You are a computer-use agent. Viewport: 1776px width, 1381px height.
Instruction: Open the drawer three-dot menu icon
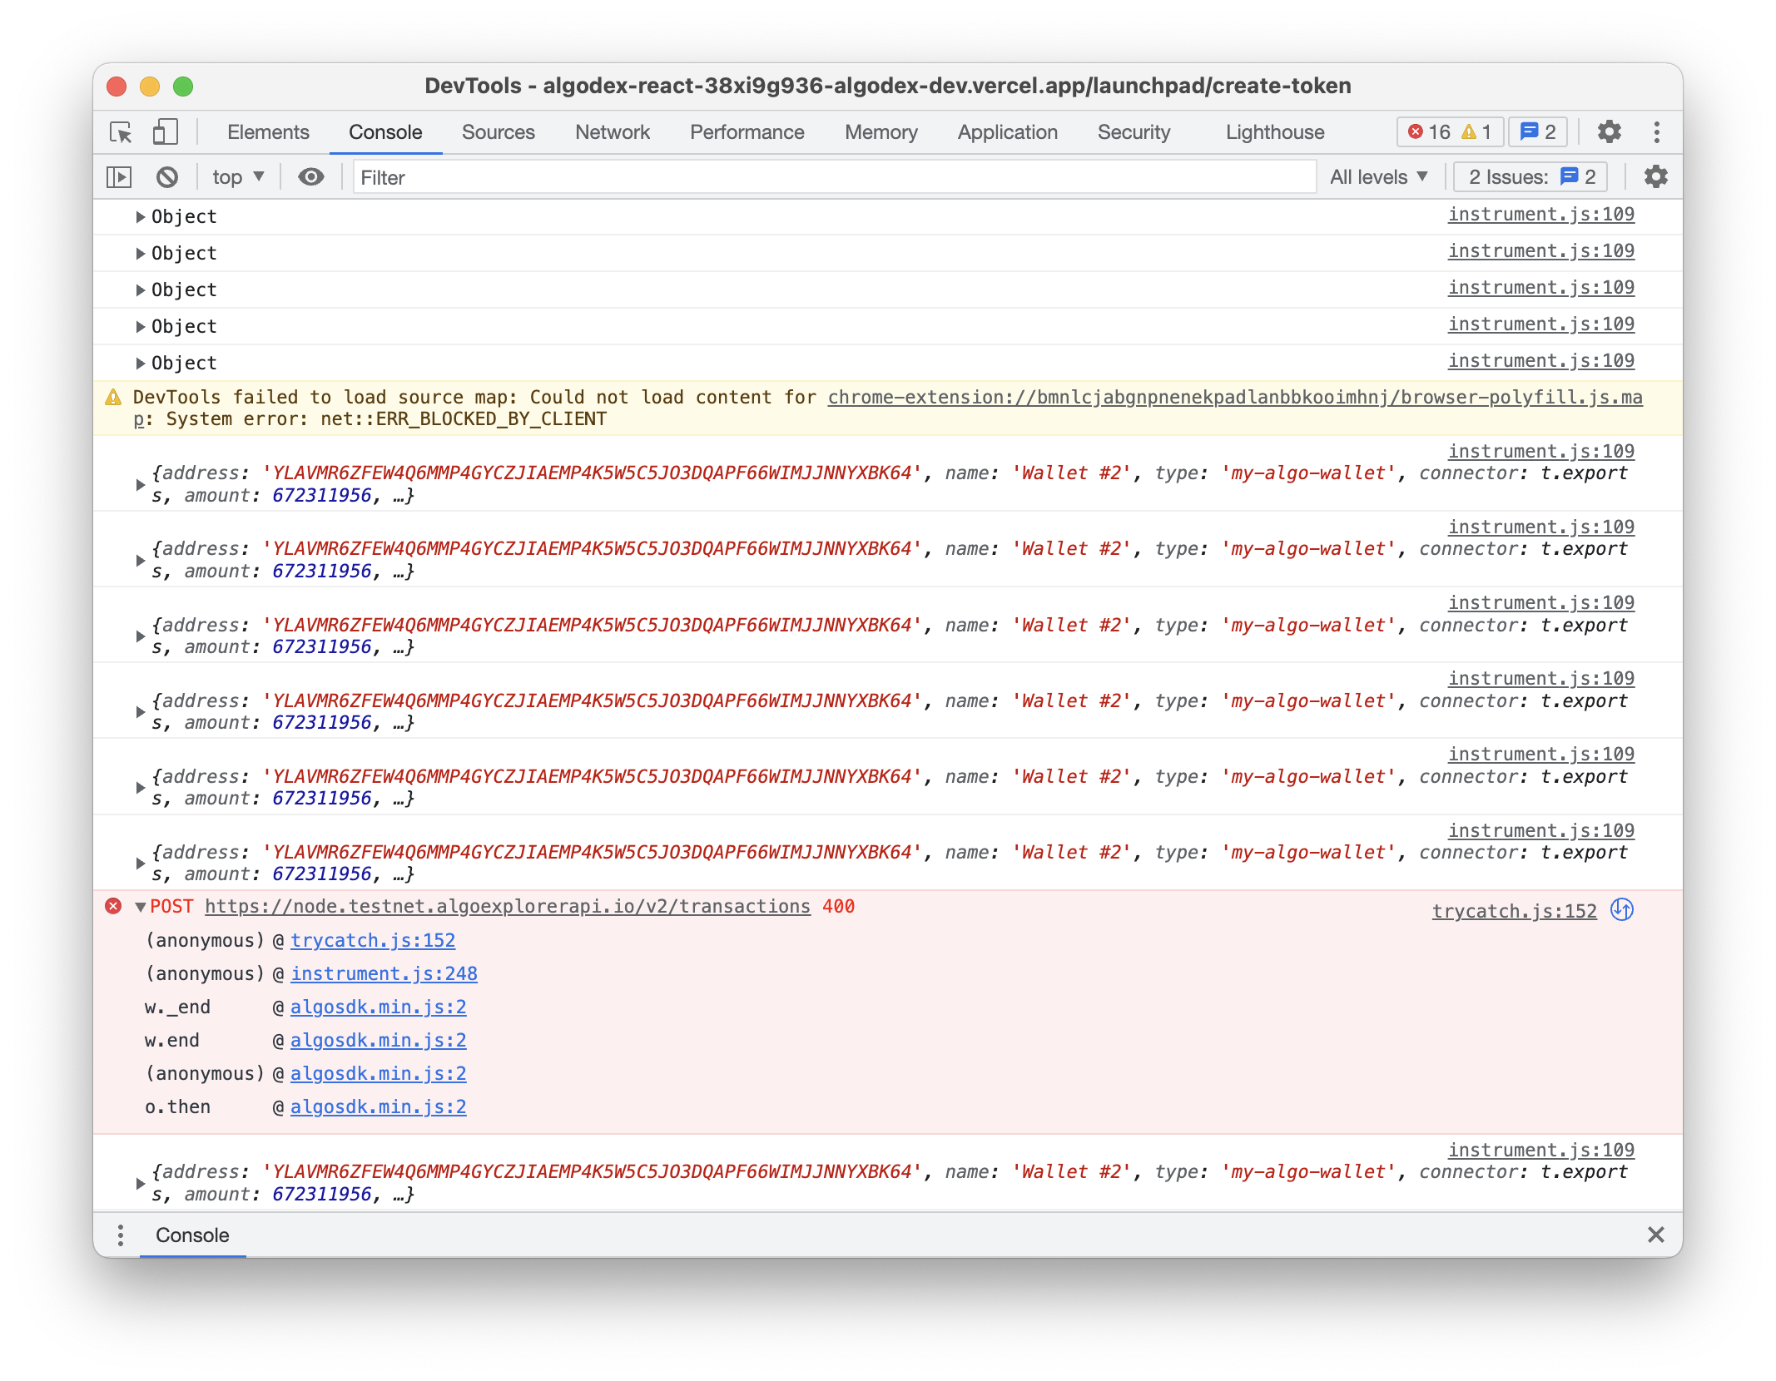point(121,1235)
